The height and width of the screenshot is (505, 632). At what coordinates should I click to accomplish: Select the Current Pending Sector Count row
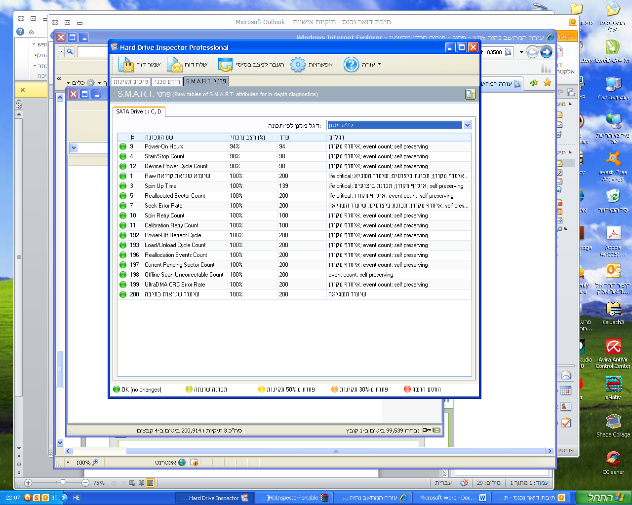(x=294, y=265)
